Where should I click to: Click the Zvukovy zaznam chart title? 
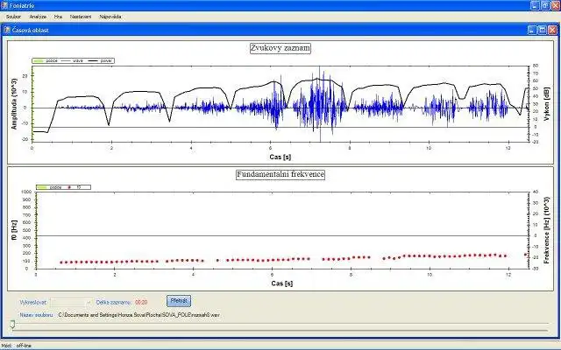pos(279,48)
